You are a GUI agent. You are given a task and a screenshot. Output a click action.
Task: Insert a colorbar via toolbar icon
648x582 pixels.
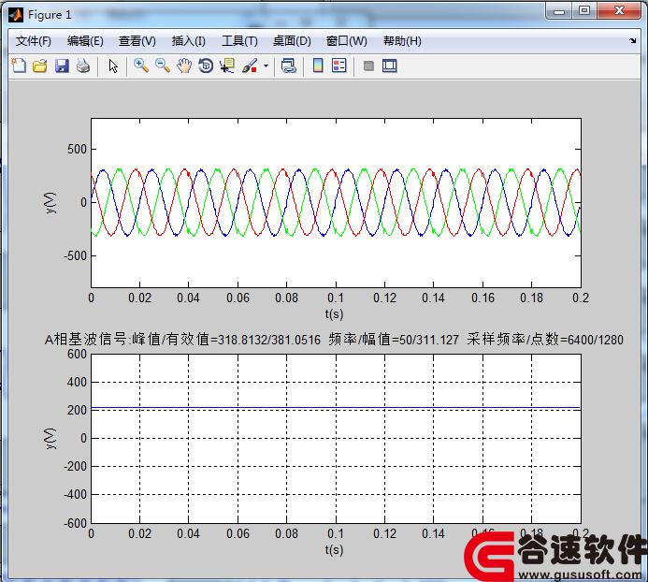pyautogui.click(x=318, y=65)
